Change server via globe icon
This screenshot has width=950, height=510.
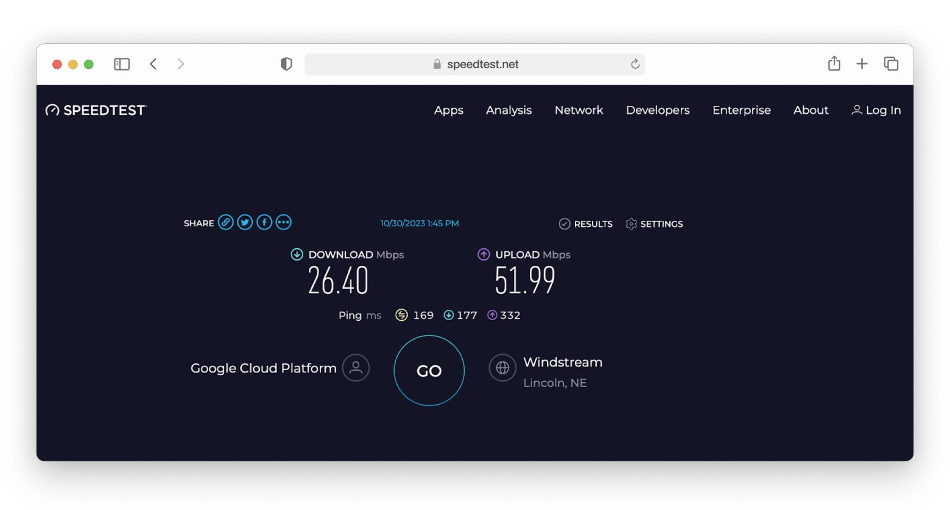tap(502, 368)
